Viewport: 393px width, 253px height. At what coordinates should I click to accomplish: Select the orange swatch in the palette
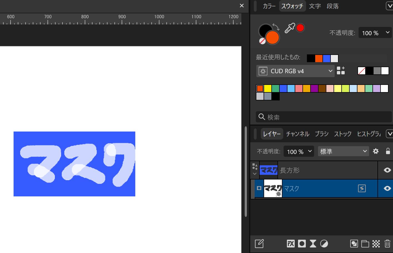point(260,88)
